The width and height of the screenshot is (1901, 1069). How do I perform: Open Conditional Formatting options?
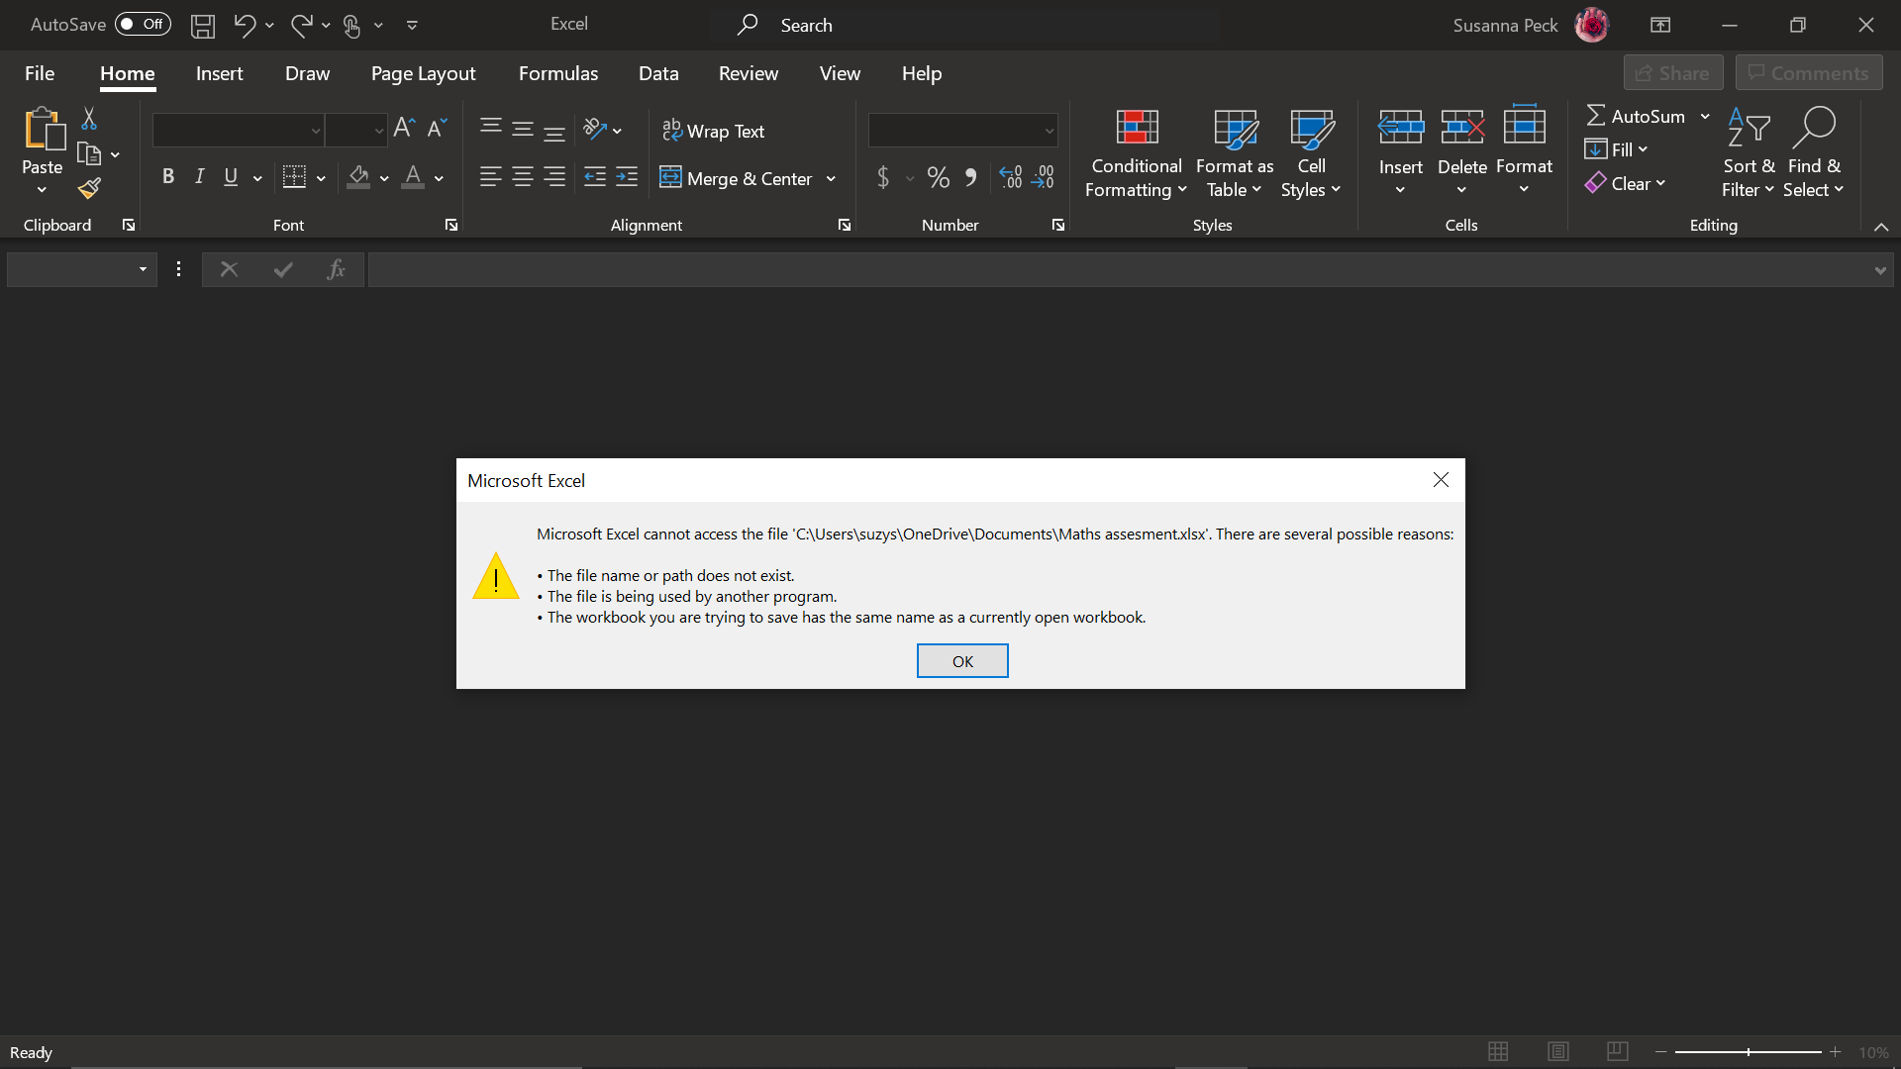click(1136, 153)
